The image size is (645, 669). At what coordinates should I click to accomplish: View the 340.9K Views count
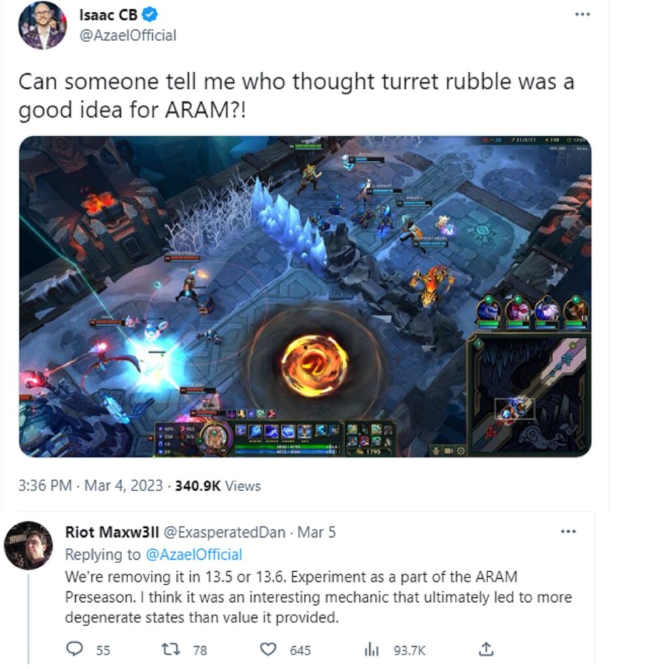click(x=218, y=485)
